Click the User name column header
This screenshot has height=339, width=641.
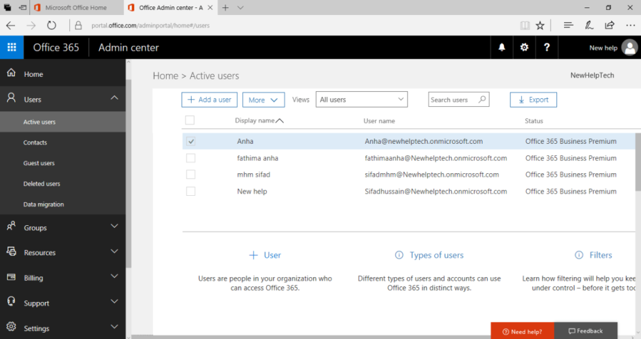(379, 121)
